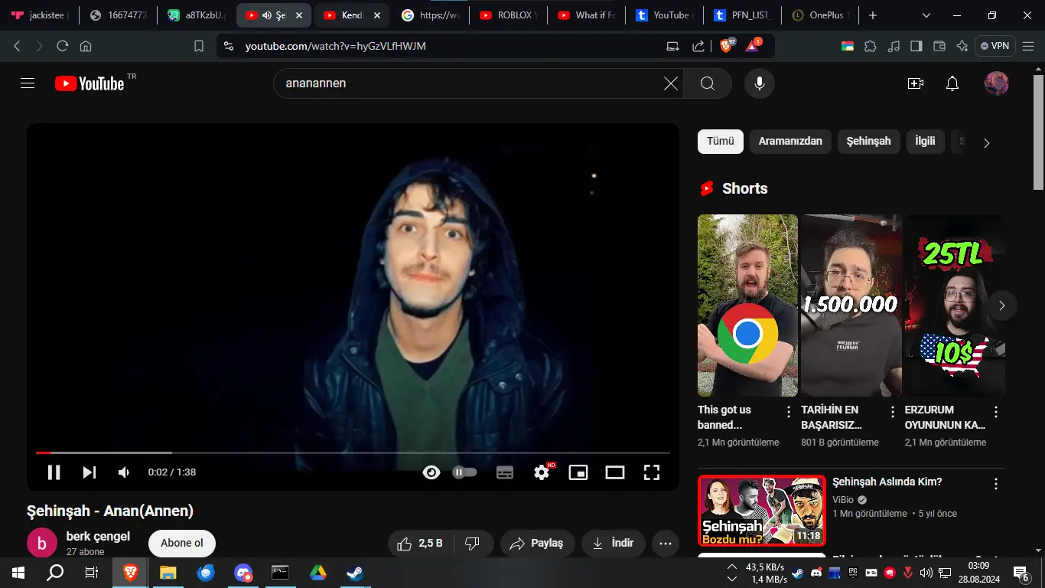Seek along the video progress bar
The width and height of the screenshot is (1045, 588).
(x=353, y=453)
